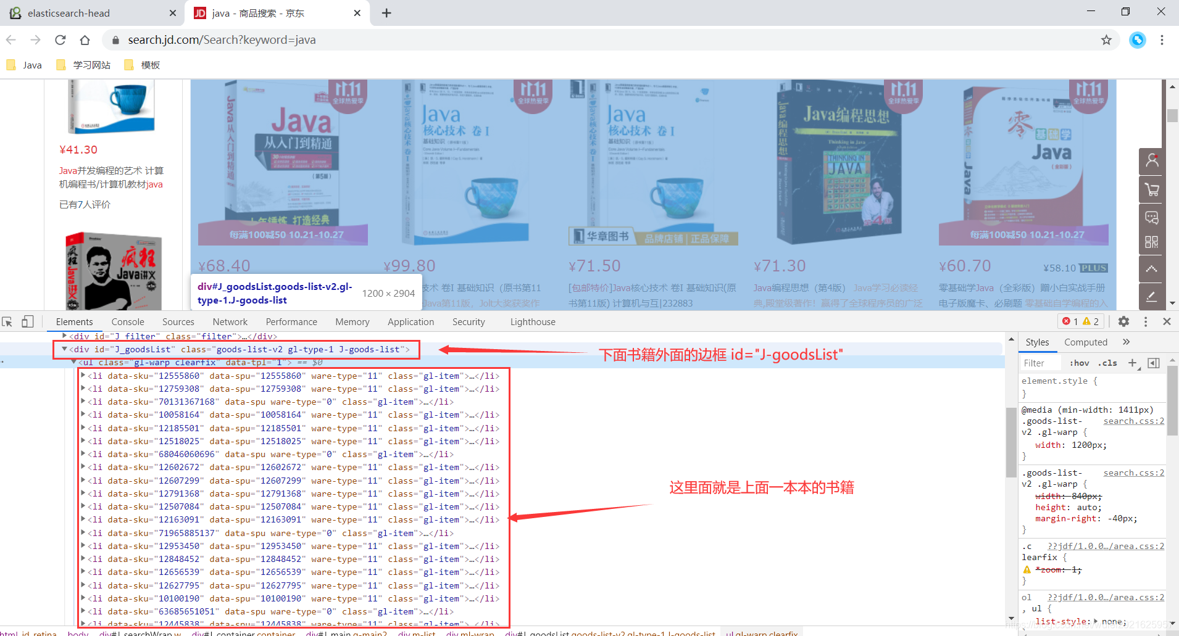
Task: Expand the J_filter div node
Action: click(64, 336)
